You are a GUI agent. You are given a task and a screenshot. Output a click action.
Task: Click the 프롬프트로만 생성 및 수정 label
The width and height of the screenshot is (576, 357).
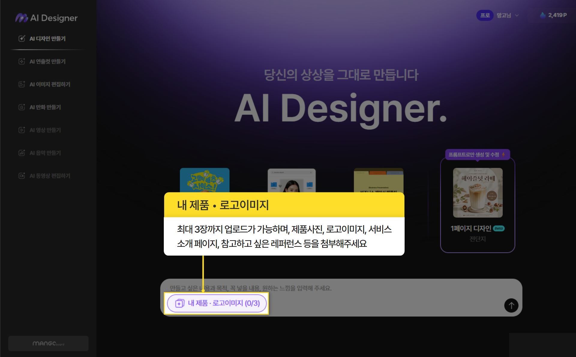click(477, 155)
